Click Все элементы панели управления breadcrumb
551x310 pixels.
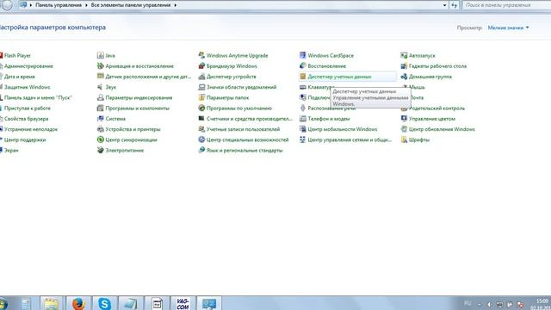[x=131, y=5]
